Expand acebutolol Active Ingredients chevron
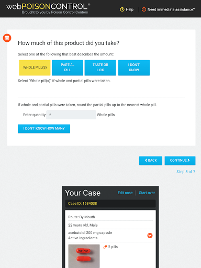This screenshot has height=268, width=201. [x=150, y=236]
